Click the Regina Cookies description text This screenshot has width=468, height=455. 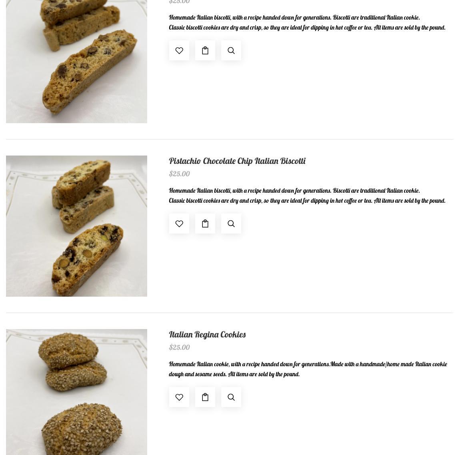[x=308, y=369]
